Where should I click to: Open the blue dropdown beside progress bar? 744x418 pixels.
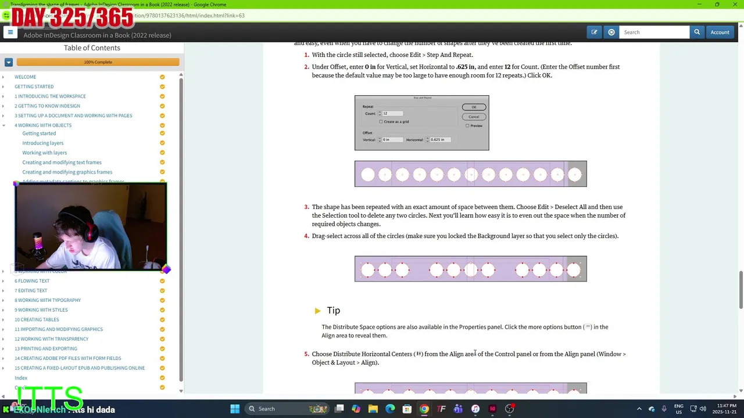[x=9, y=62]
